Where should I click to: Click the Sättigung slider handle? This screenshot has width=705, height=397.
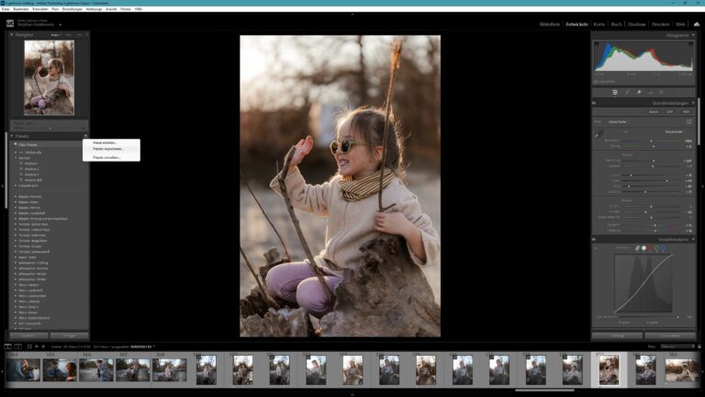point(655,231)
